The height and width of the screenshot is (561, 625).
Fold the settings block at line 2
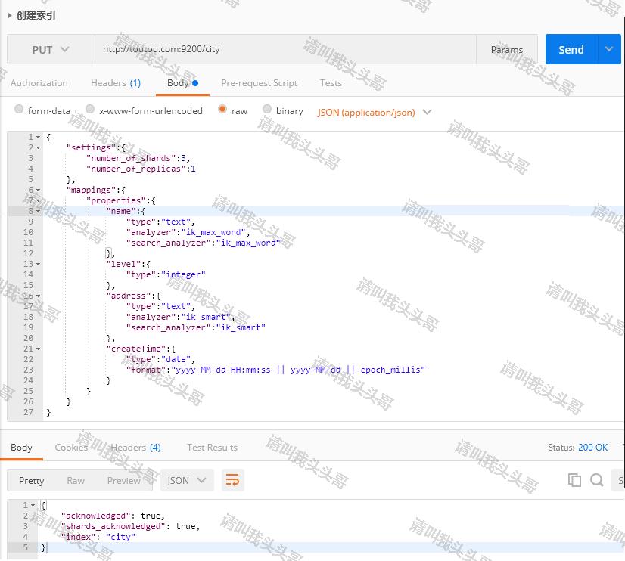[x=39, y=147]
